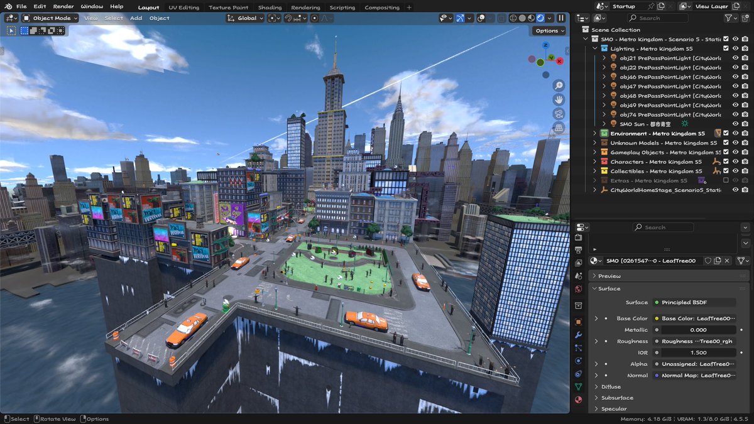The width and height of the screenshot is (754, 424).
Task: Unlink the LeafTree00 material with X
Action: 727,261
